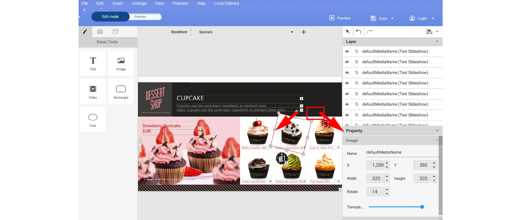The width and height of the screenshot is (528, 220).
Task: Open the Save dropdown arrow
Action: [392, 19]
